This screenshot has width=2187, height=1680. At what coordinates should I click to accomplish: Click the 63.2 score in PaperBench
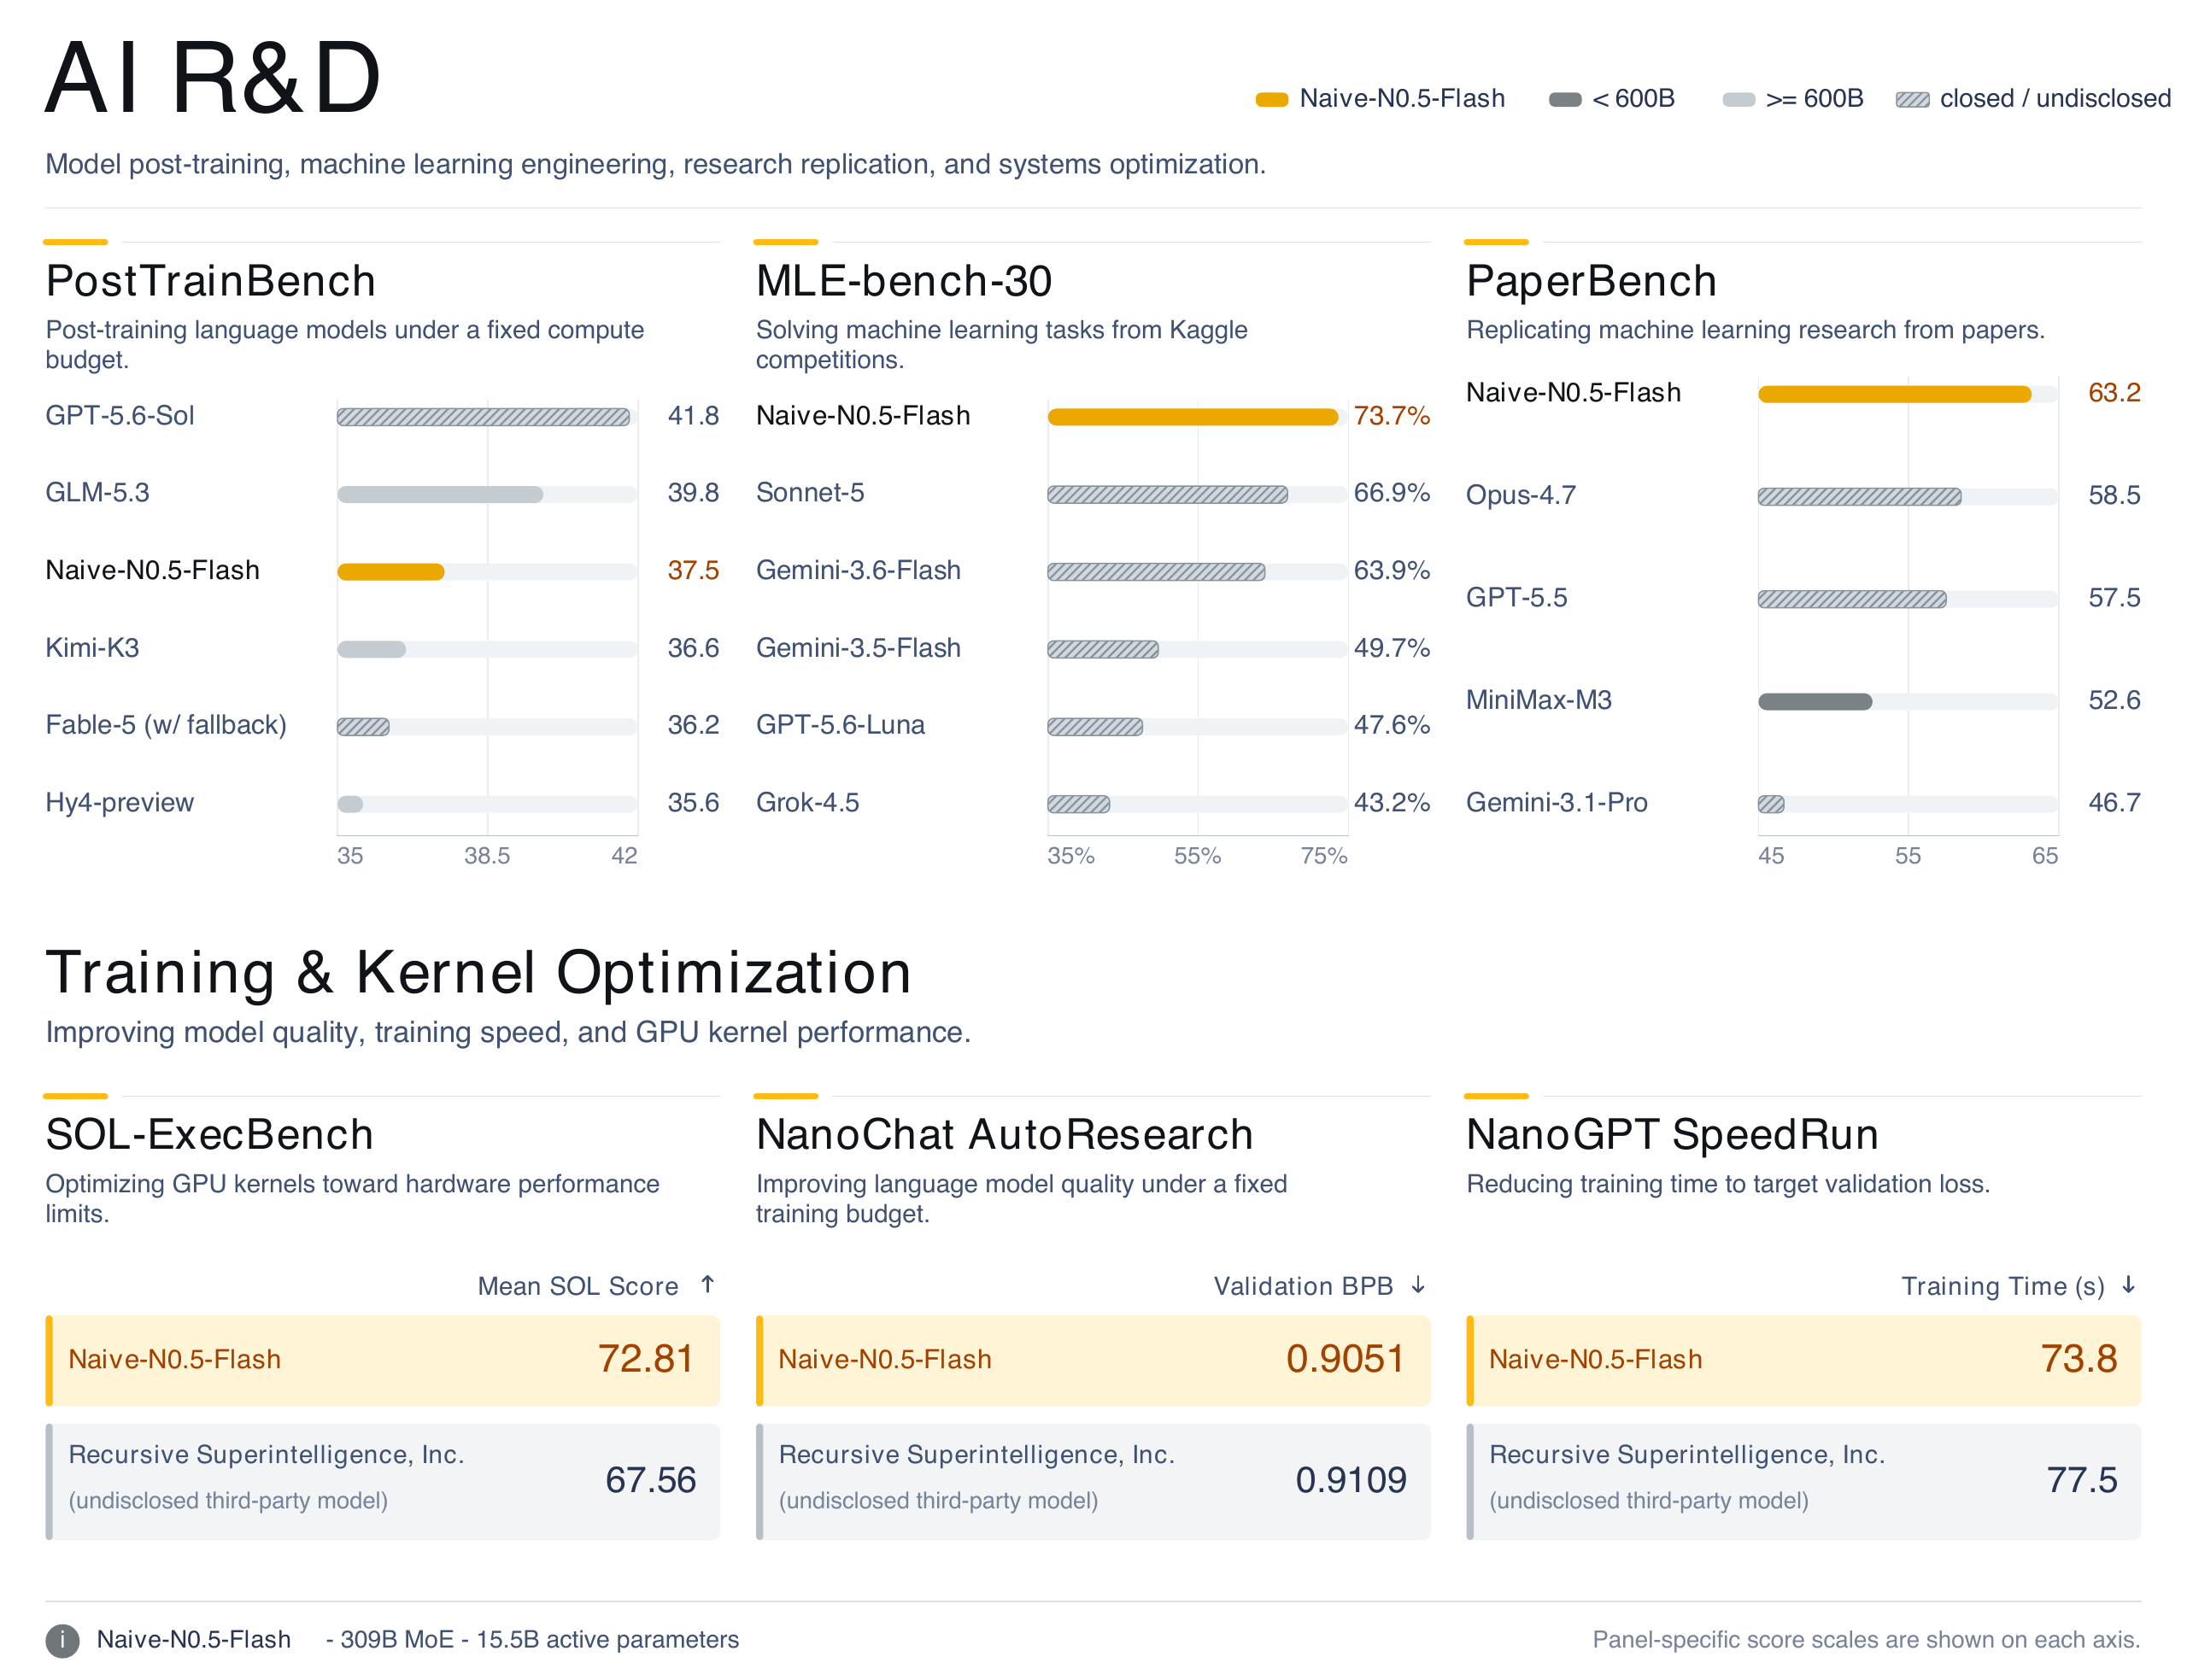(x=2113, y=392)
